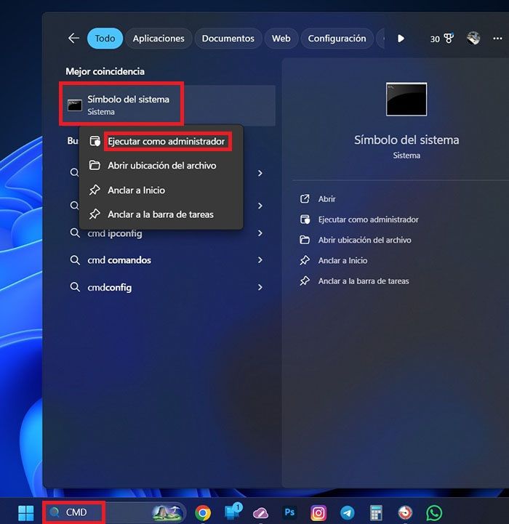This screenshot has height=524, width=509.
Task: Open Google Chrome from the taskbar
Action: [203, 512]
